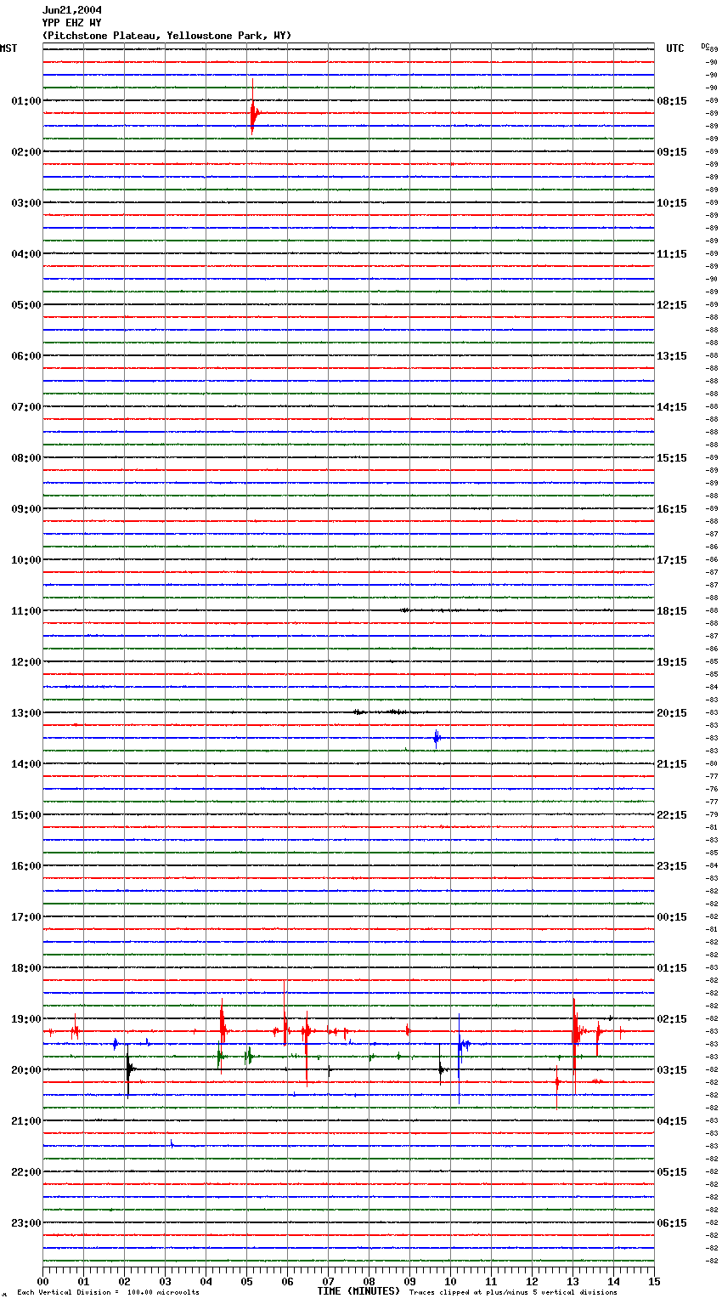Click the minute 00 tick label
This screenshot has height=1304, width=722.
(42, 1281)
